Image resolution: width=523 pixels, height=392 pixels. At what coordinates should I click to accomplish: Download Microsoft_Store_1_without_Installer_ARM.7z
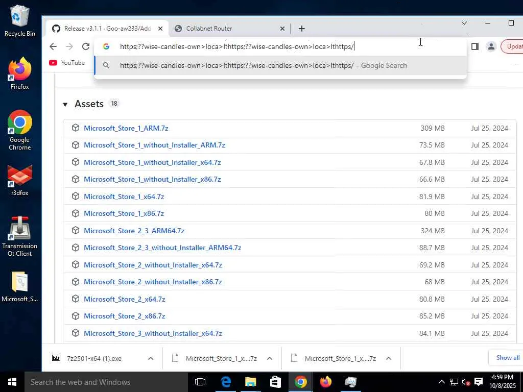[154, 145]
